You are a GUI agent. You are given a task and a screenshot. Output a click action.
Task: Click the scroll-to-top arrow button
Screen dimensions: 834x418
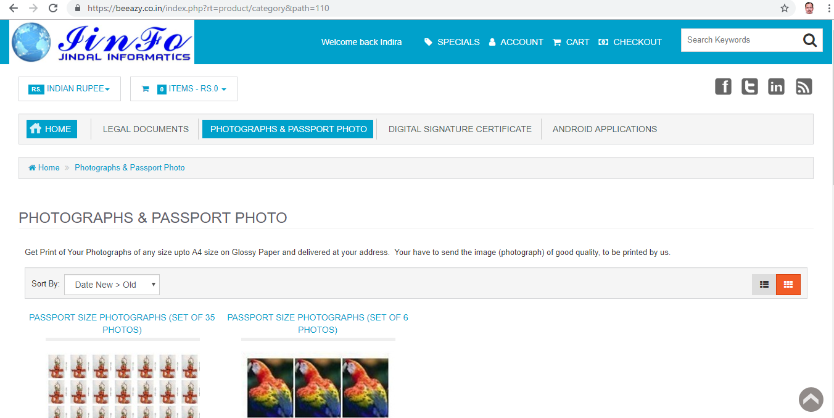pos(811,399)
